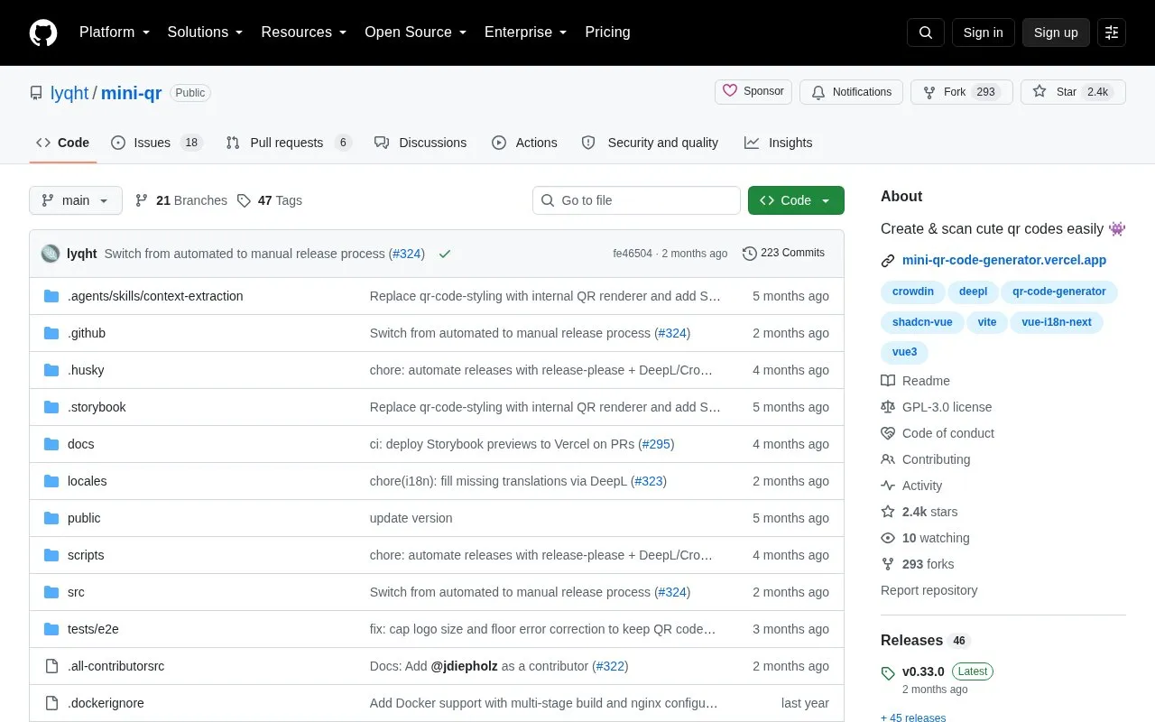
Task: Open mini-qr-code-generator.vercel.app link
Action: [1004, 260]
